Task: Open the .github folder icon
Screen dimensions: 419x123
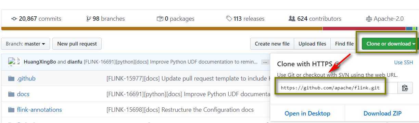Action: point(11,78)
